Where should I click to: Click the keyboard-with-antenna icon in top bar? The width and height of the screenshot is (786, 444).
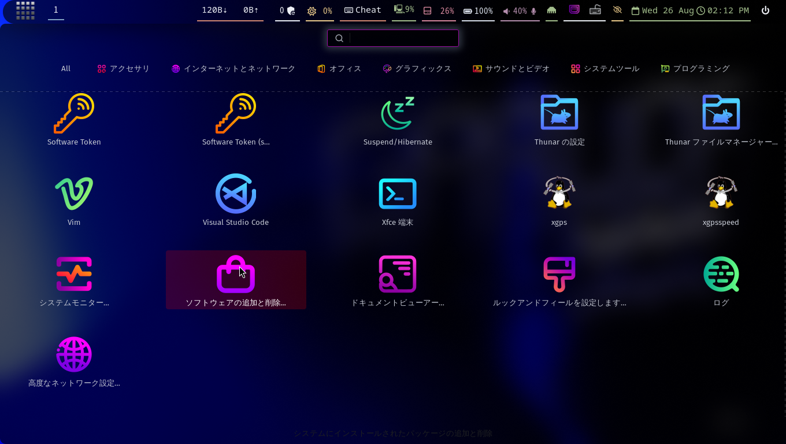(595, 10)
